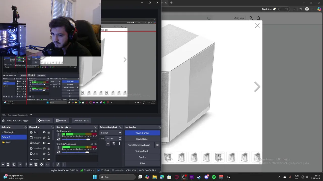The width and height of the screenshot is (323, 181).
Task: Select the first case thumbnail in gallery
Action: (x=168, y=157)
